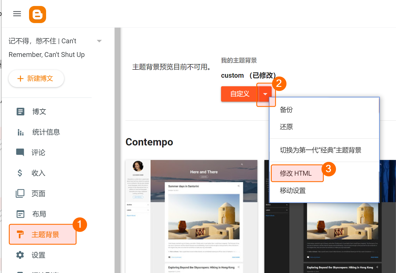Open Posts via the 博文 icon
Screen dimensions: 396x273
click(20, 112)
